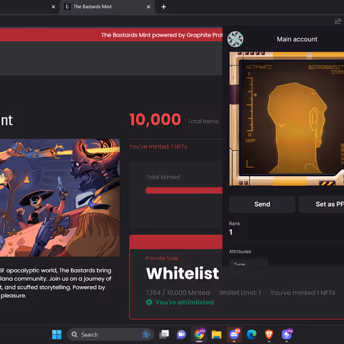Select the Main account header
Screen dimensions: 344x344
coord(297,39)
